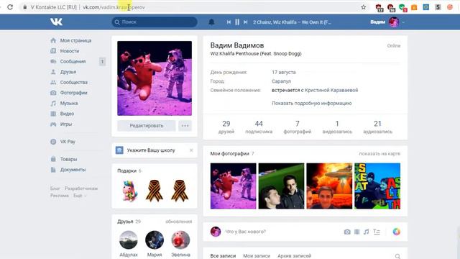Open friend Мария avatar
Viewport: 460px width, 259px height.
coord(155,240)
